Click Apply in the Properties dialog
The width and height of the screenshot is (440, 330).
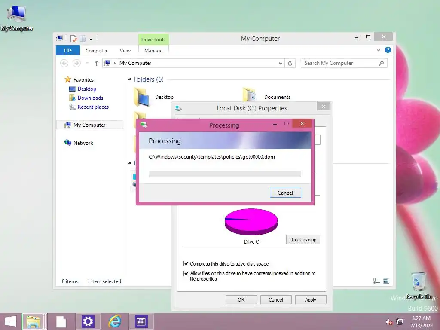point(310,299)
